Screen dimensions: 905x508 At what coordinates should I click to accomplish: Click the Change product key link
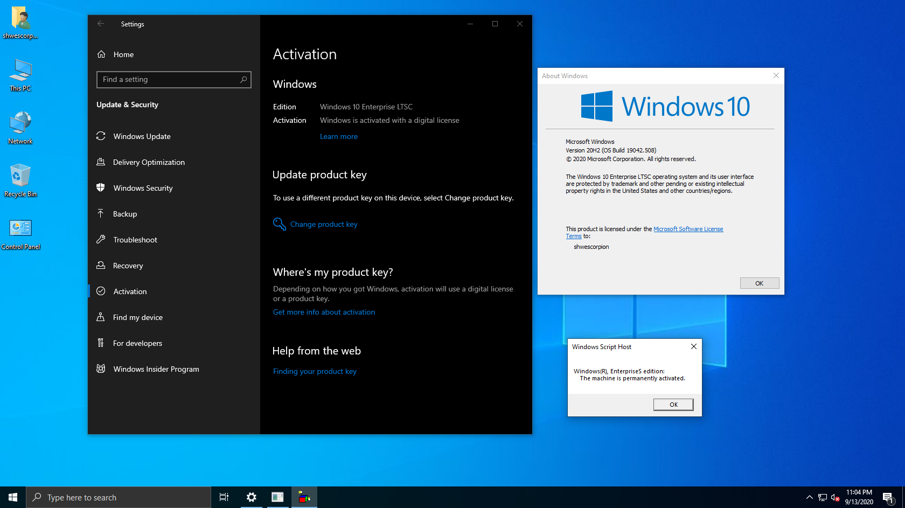[324, 224]
